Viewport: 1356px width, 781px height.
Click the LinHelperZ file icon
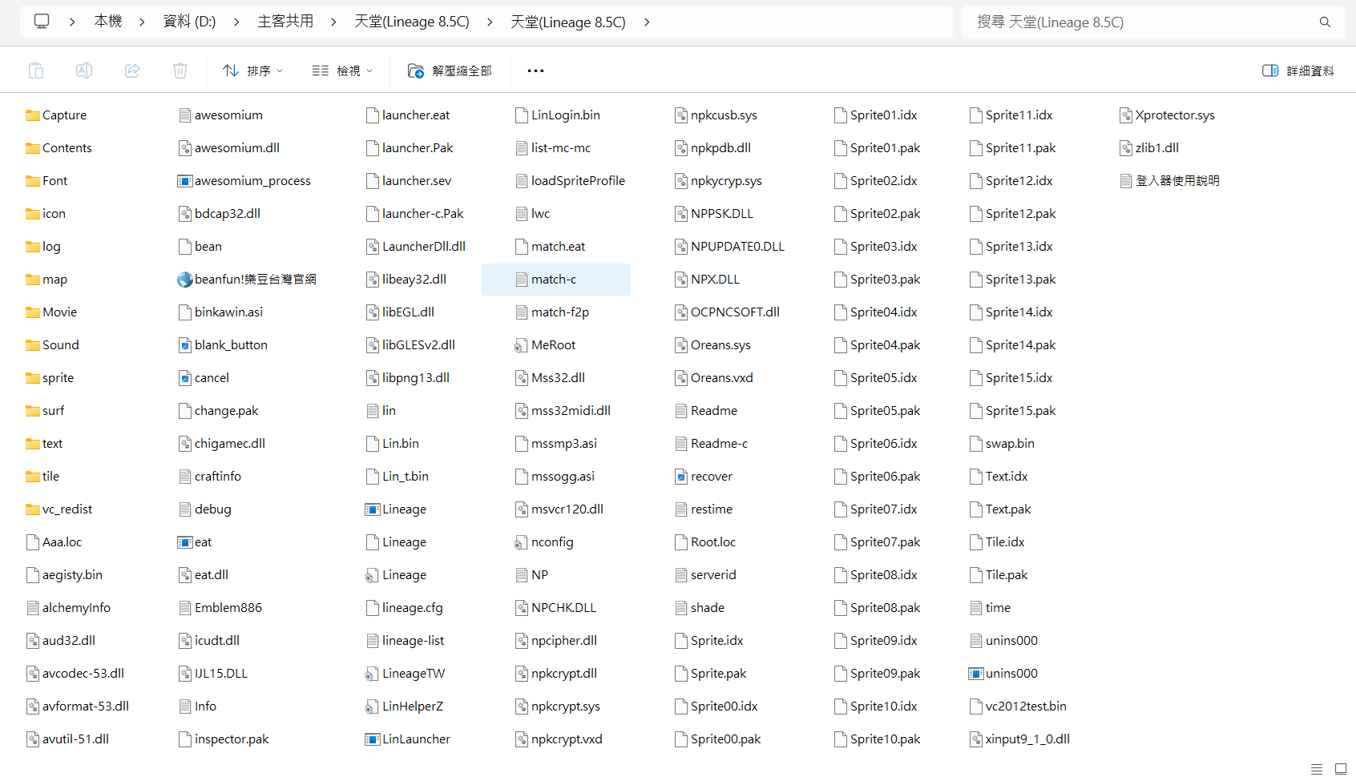coord(373,707)
